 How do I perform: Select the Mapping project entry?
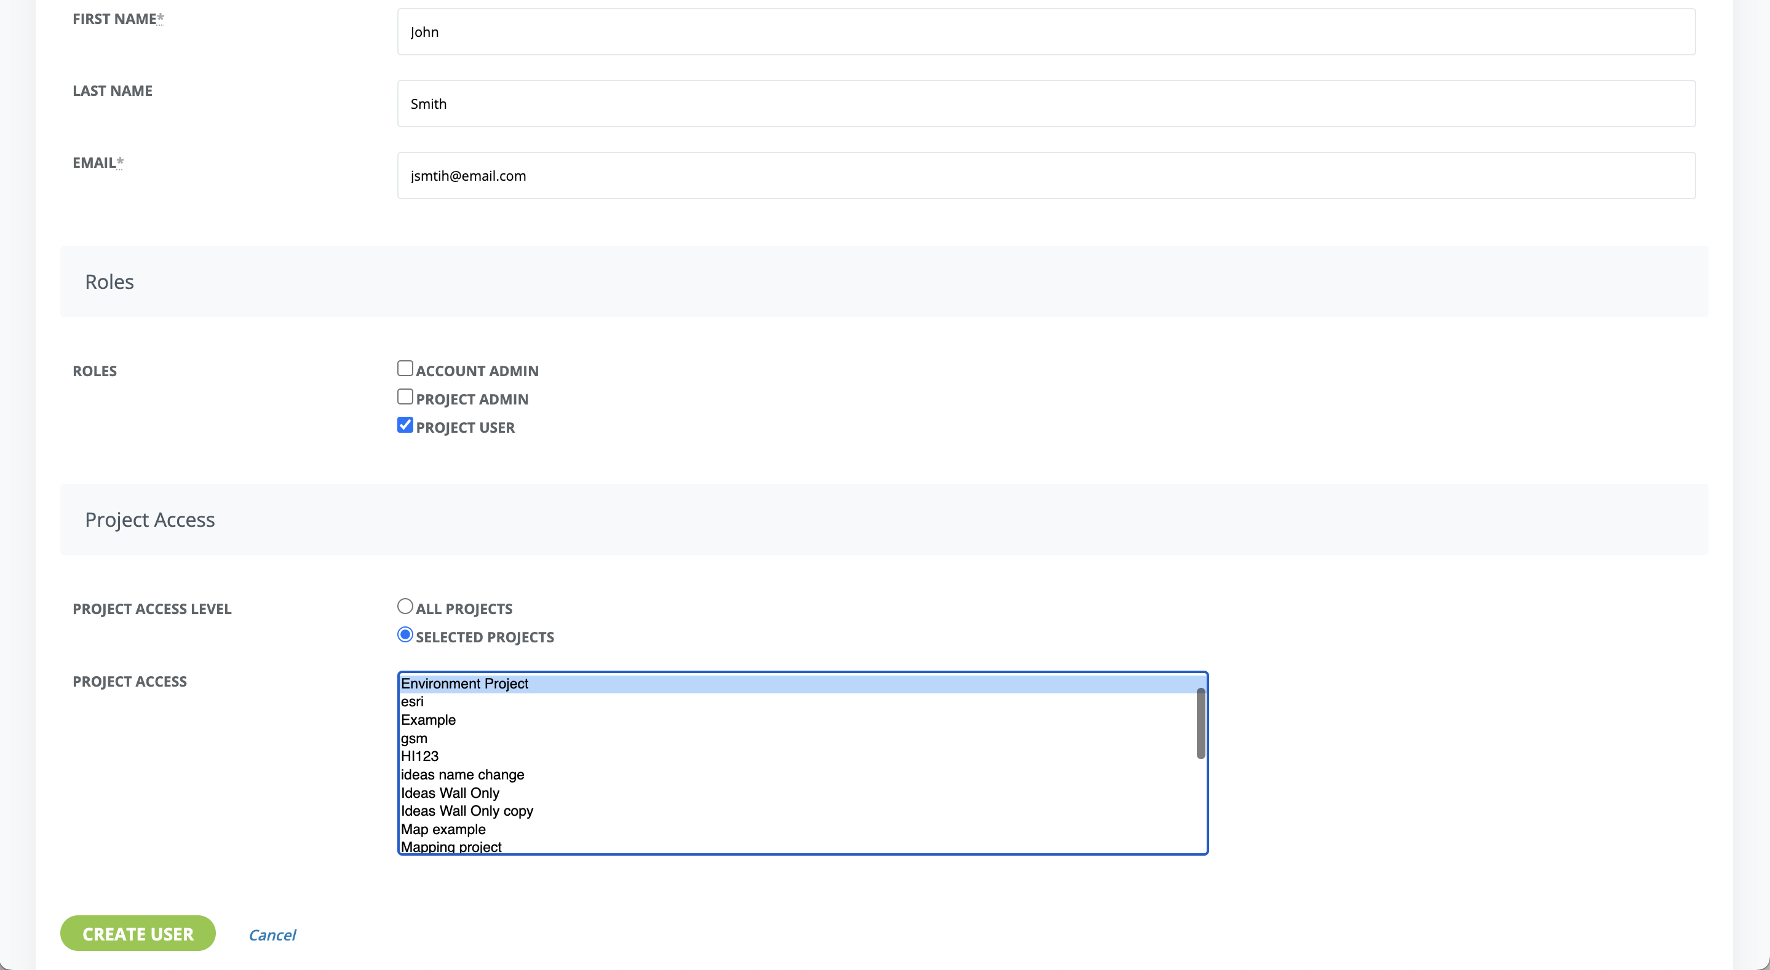[798, 846]
